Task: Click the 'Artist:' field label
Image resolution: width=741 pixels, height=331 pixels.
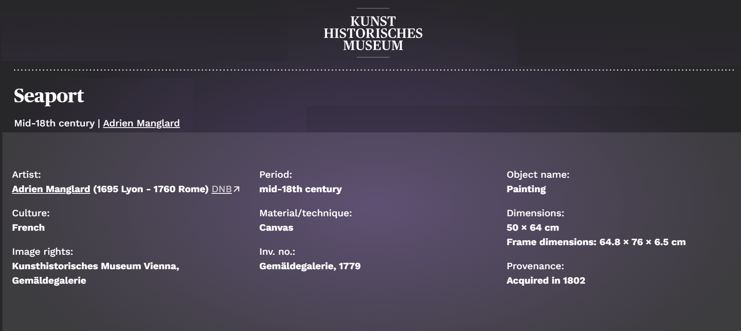Action: point(26,175)
